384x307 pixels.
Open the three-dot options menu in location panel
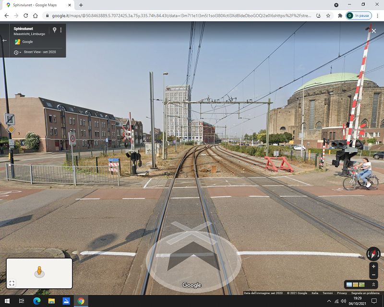(61, 30)
